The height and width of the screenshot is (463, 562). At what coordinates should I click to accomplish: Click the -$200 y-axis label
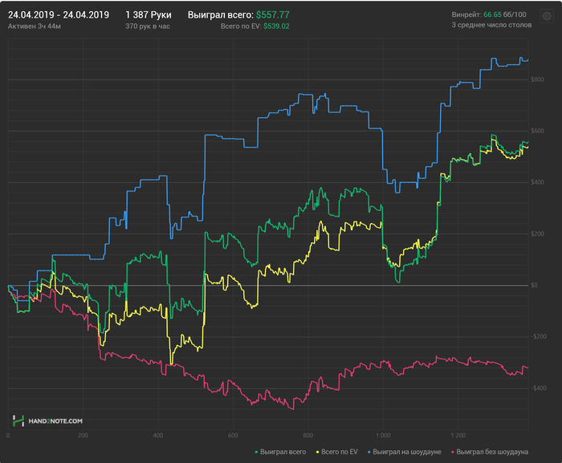pyautogui.click(x=539, y=336)
